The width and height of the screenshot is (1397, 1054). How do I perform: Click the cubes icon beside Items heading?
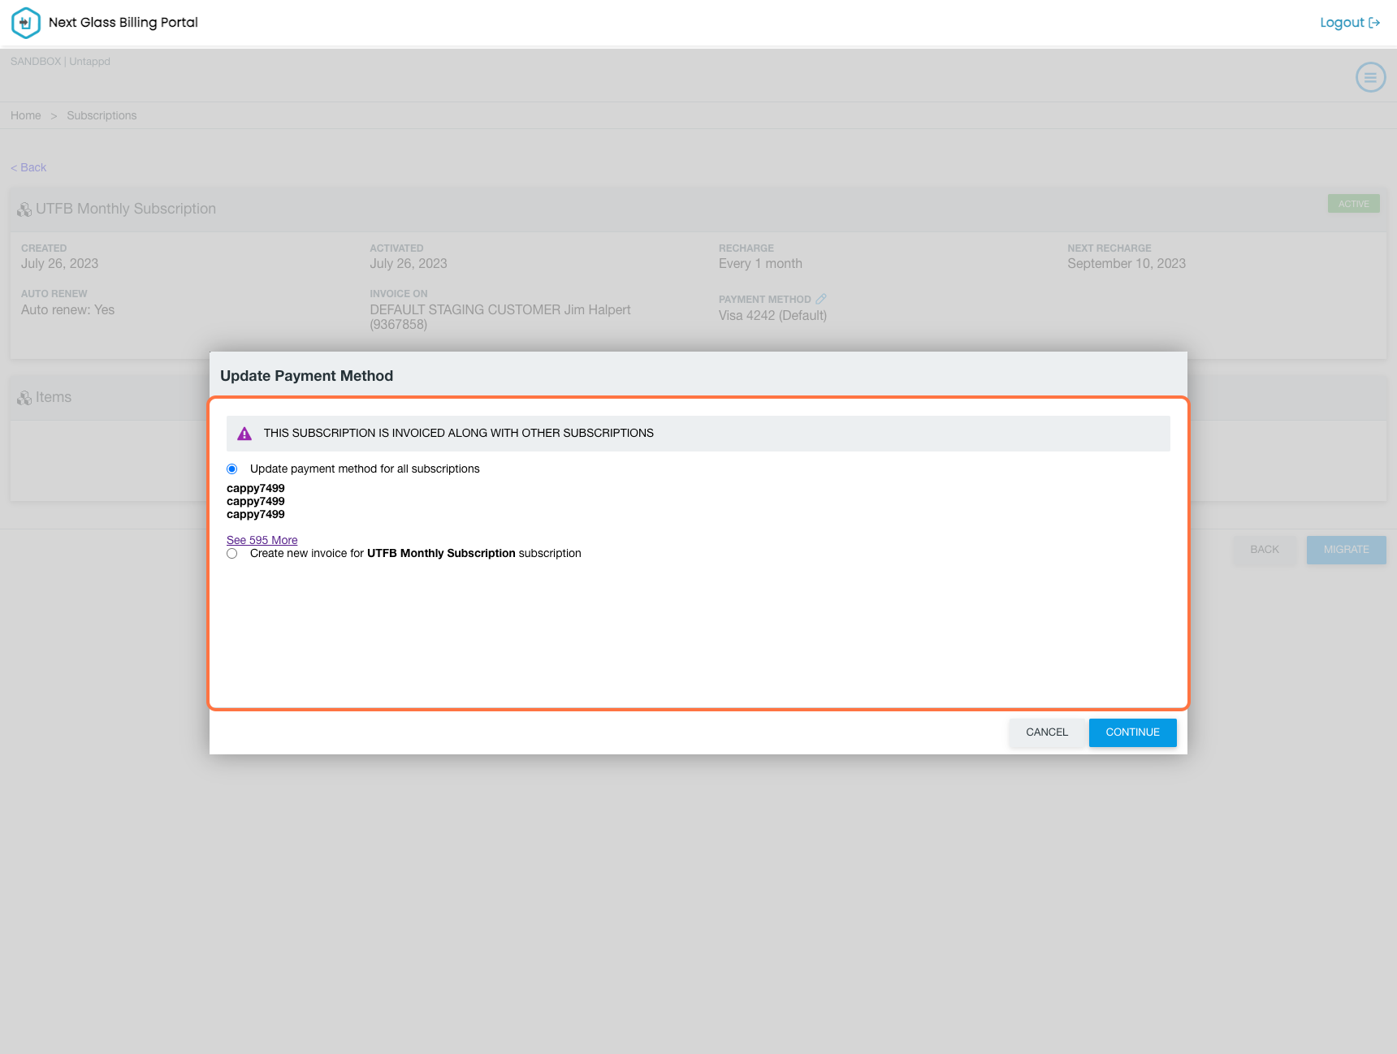point(24,398)
